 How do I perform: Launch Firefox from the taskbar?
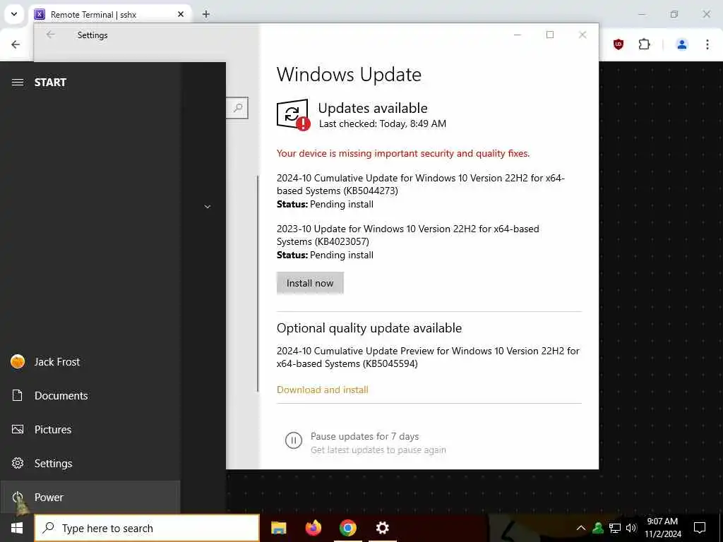(x=313, y=528)
